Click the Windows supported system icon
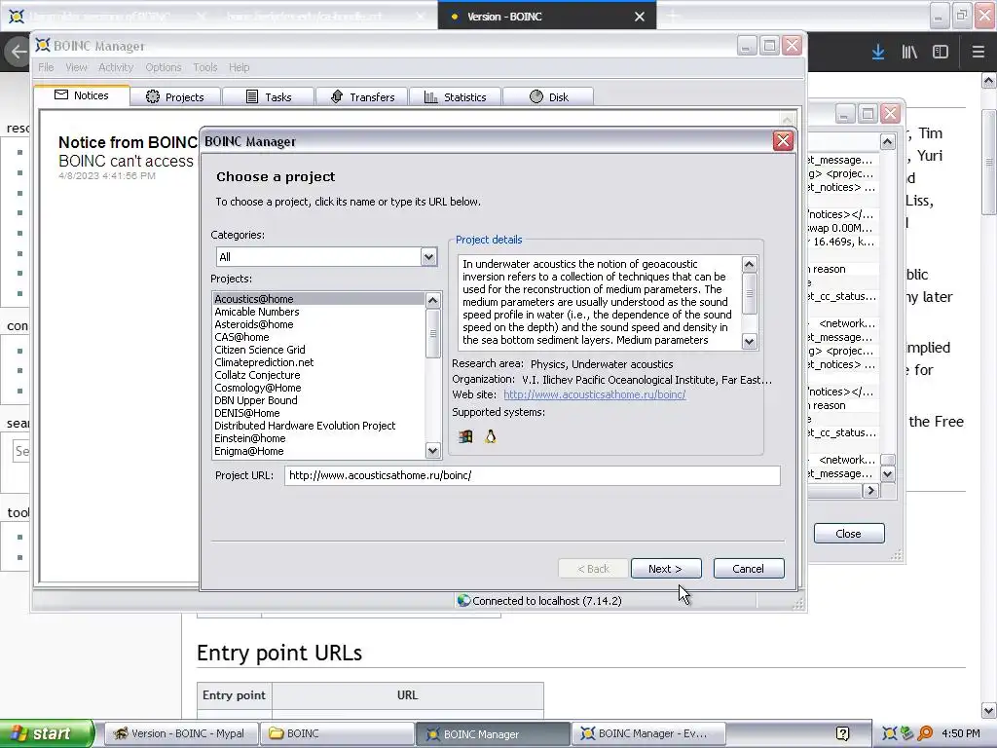This screenshot has height=748, width=997. pyautogui.click(x=465, y=437)
